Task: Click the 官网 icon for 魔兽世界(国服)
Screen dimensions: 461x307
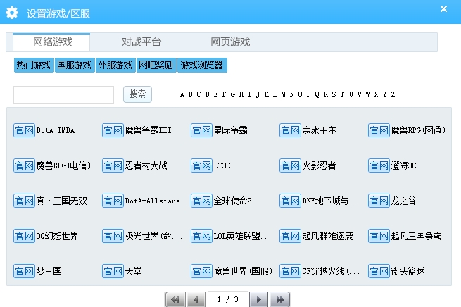Action: pyautogui.click(x=202, y=271)
